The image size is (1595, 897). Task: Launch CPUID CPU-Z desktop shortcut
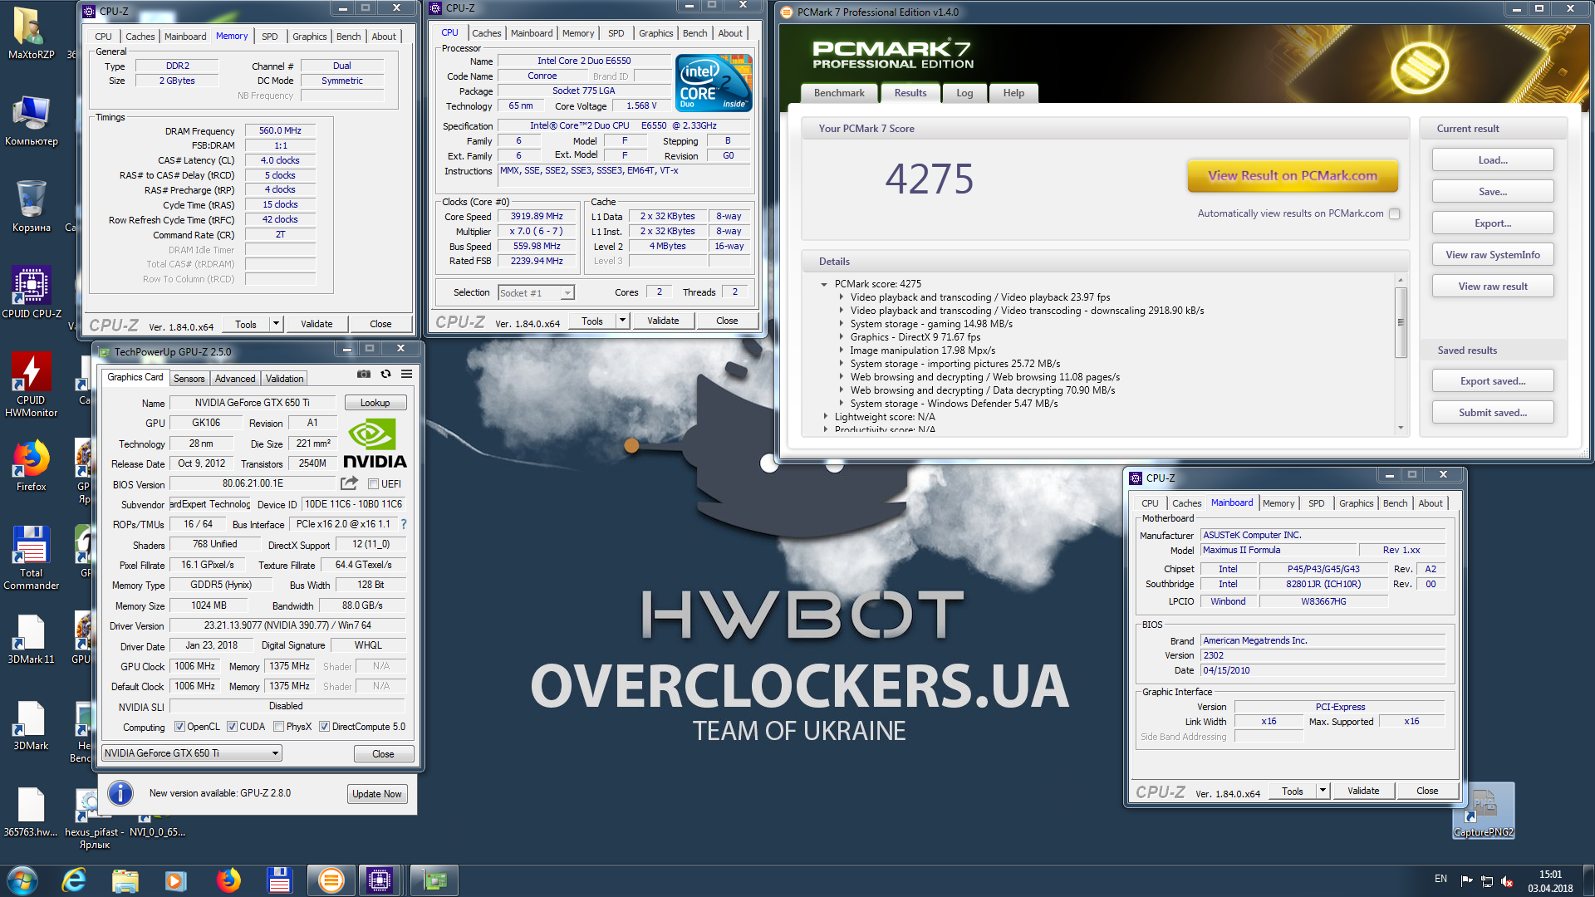32,292
